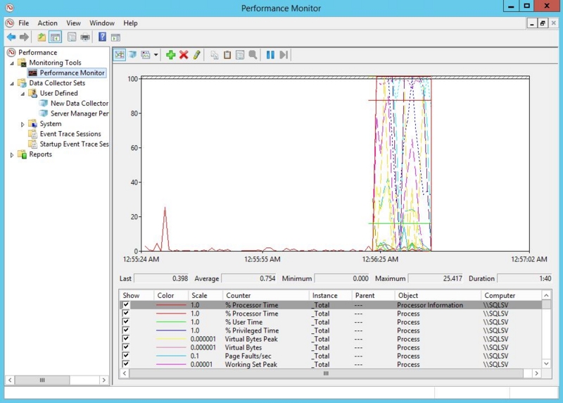The width and height of the screenshot is (563, 403).
Task: Open the Window menu
Action: tap(102, 23)
